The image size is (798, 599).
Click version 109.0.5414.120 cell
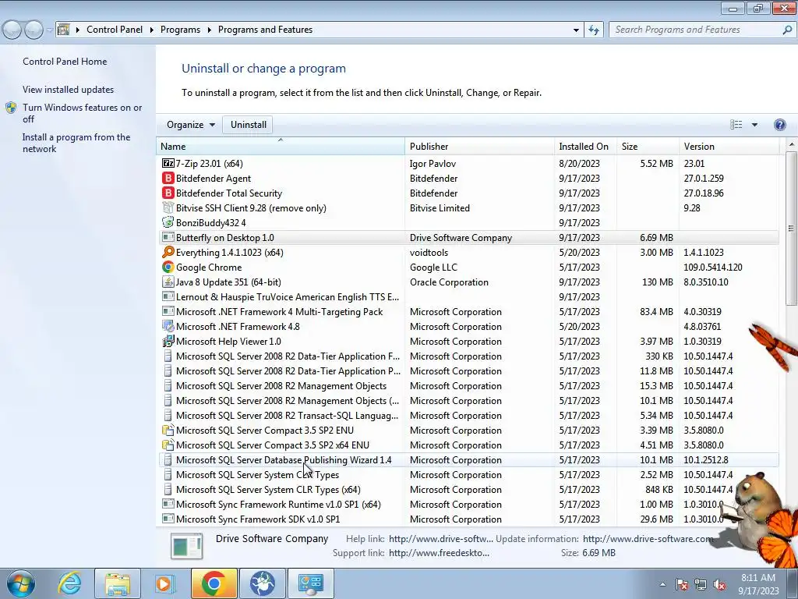(x=712, y=267)
